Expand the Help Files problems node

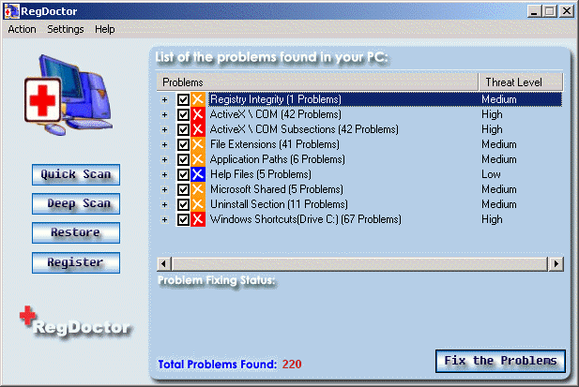[164, 174]
